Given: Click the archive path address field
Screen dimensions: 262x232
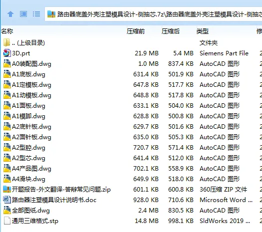Looking at the screenshot, I should [153, 14].
